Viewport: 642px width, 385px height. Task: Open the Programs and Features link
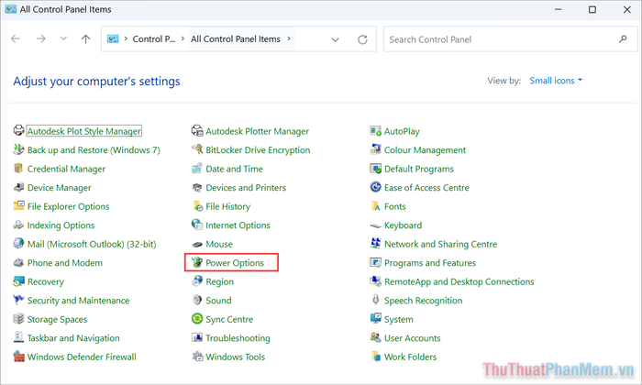430,263
